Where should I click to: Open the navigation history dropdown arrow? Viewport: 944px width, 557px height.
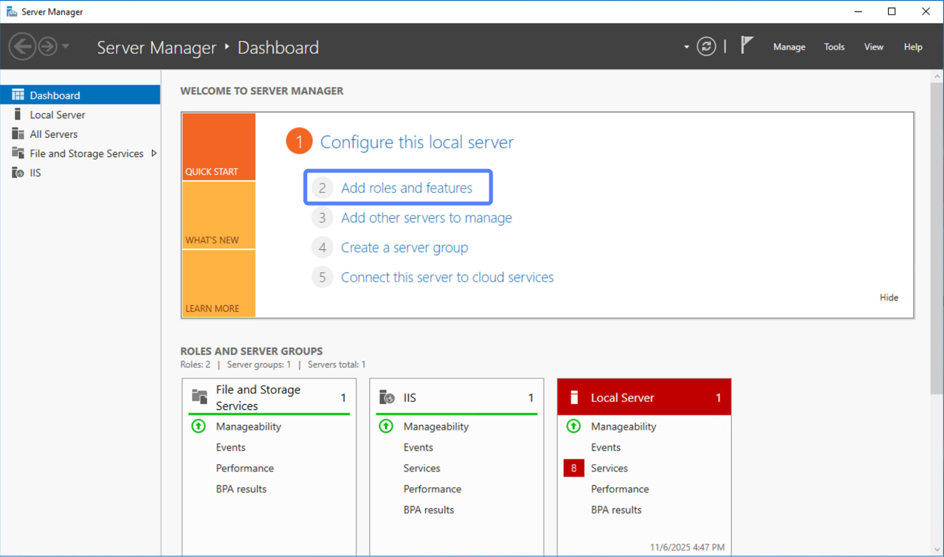pyautogui.click(x=66, y=46)
